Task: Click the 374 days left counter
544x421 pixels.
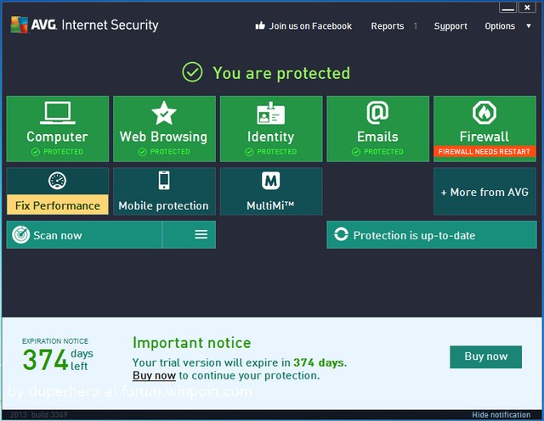Action: coord(58,359)
